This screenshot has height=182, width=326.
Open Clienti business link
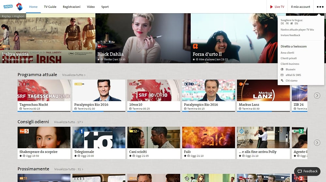coord(290,64)
